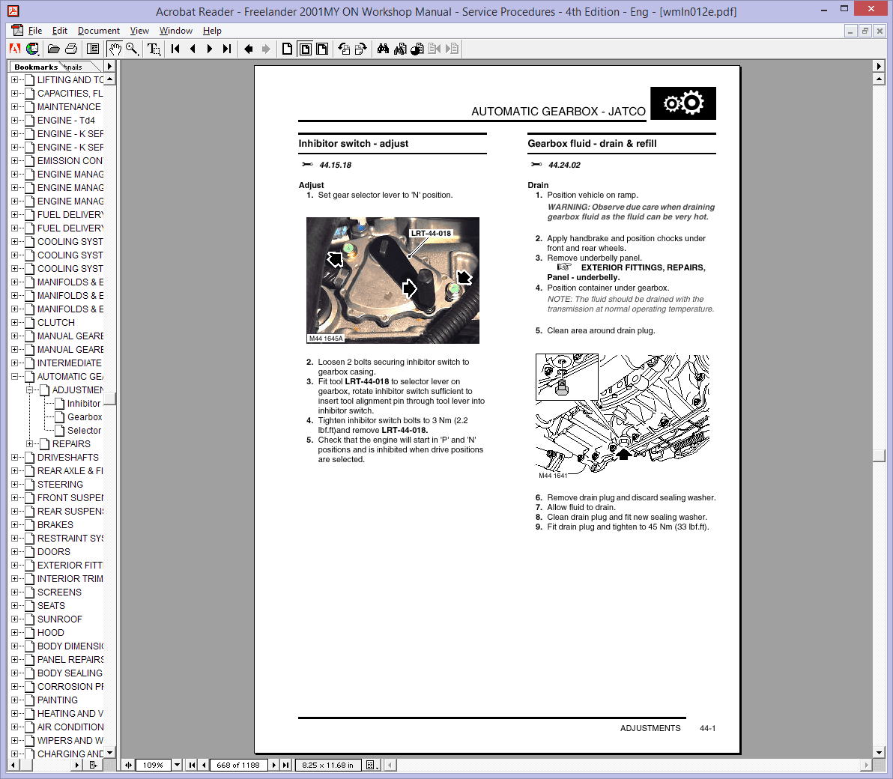Click the Adobe logo toolbar icon
Viewport: 893px width, 779px height.
16,49
